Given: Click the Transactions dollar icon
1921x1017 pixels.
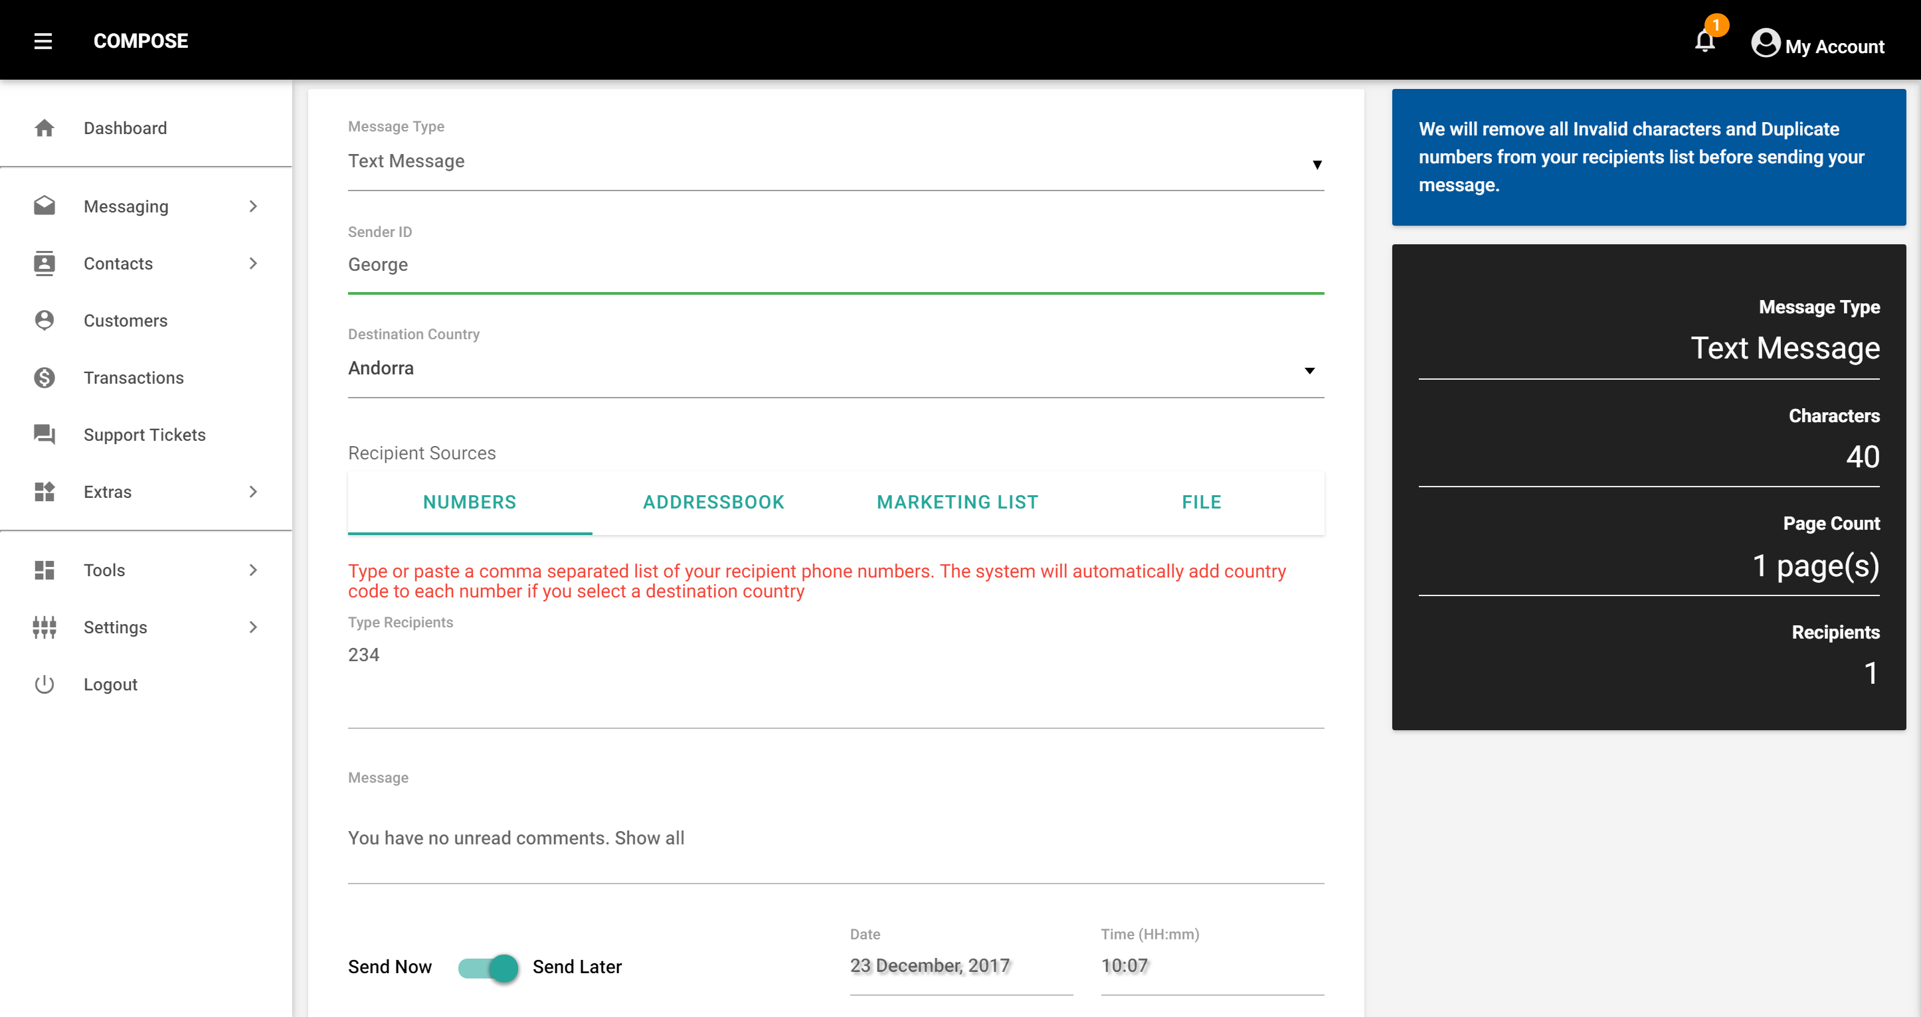Looking at the screenshot, I should click(45, 378).
